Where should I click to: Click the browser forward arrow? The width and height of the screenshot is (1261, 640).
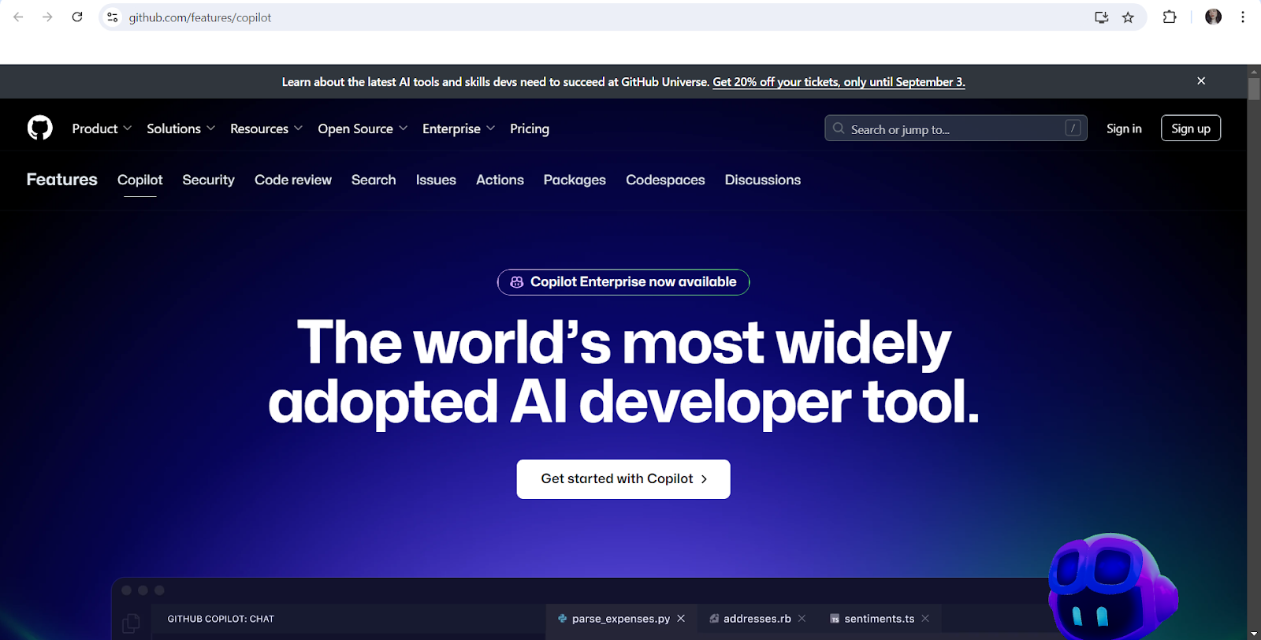[x=47, y=17]
